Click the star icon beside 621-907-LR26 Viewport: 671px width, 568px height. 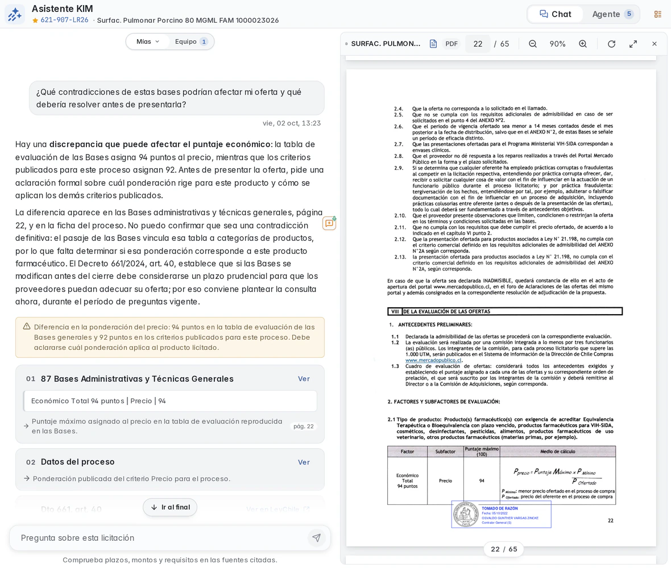(35, 20)
